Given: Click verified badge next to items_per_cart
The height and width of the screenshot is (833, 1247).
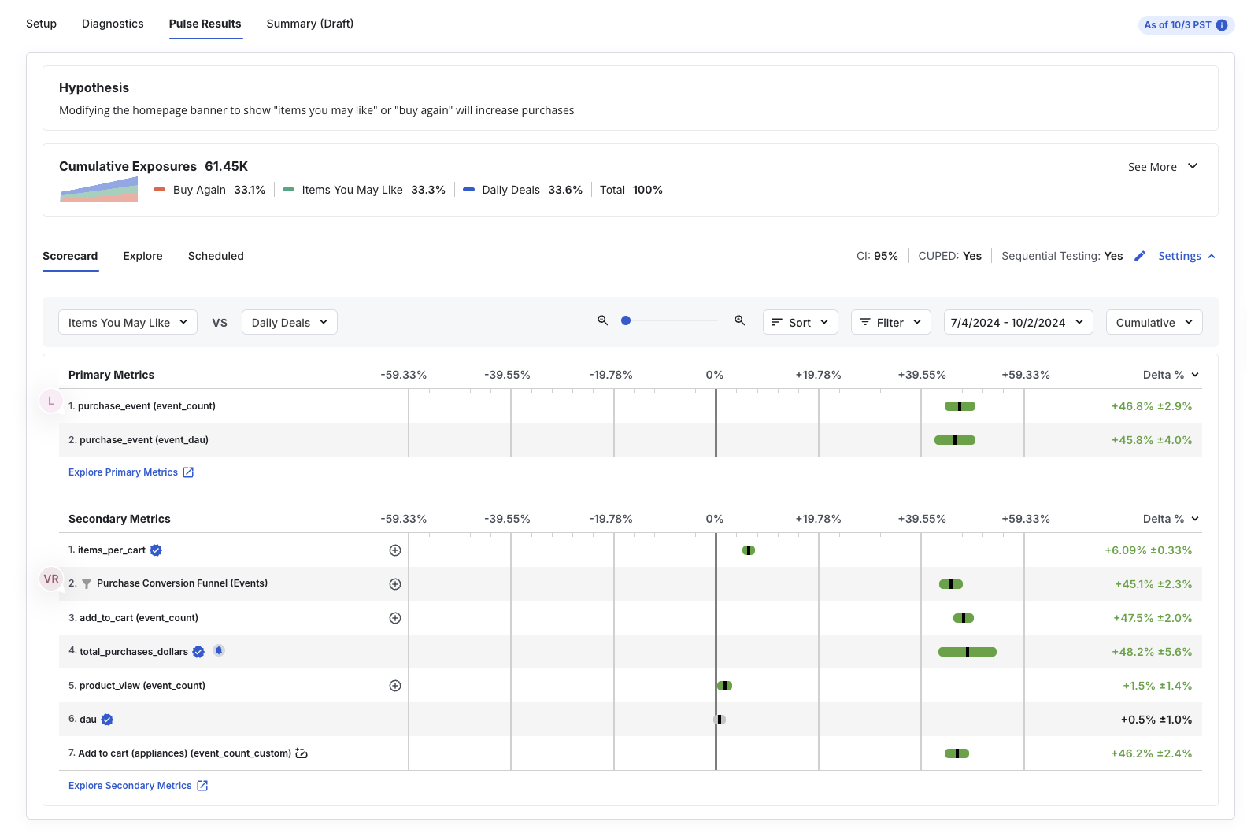Looking at the screenshot, I should (x=156, y=550).
